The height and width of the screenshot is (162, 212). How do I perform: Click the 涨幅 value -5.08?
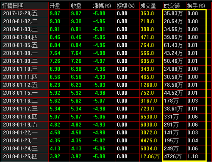(99, 157)
